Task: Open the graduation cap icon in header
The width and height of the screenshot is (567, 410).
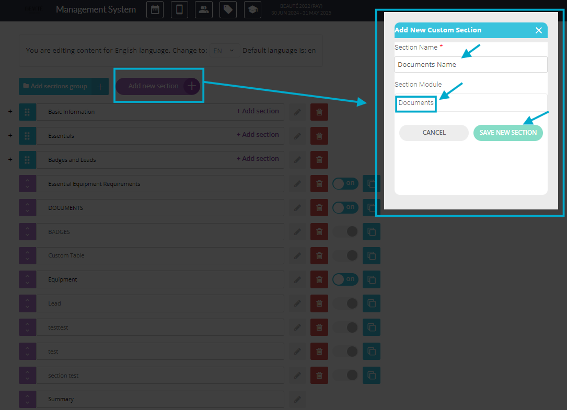Action: point(252,10)
